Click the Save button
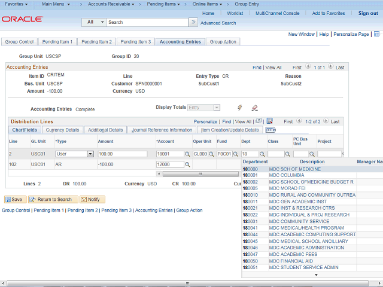 pos(14,199)
